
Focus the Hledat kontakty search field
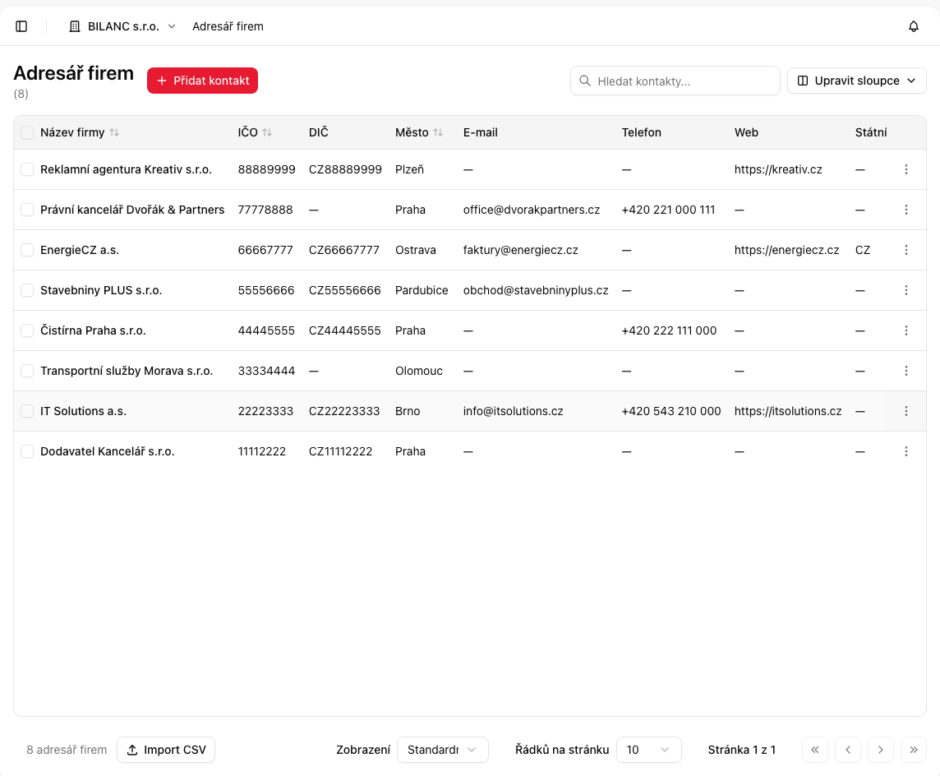click(x=675, y=81)
